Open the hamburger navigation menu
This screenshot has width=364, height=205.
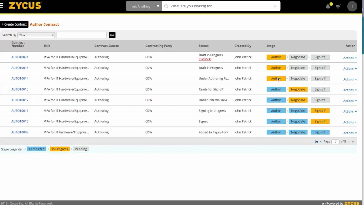pyautogui.click(x=2, y=6)
